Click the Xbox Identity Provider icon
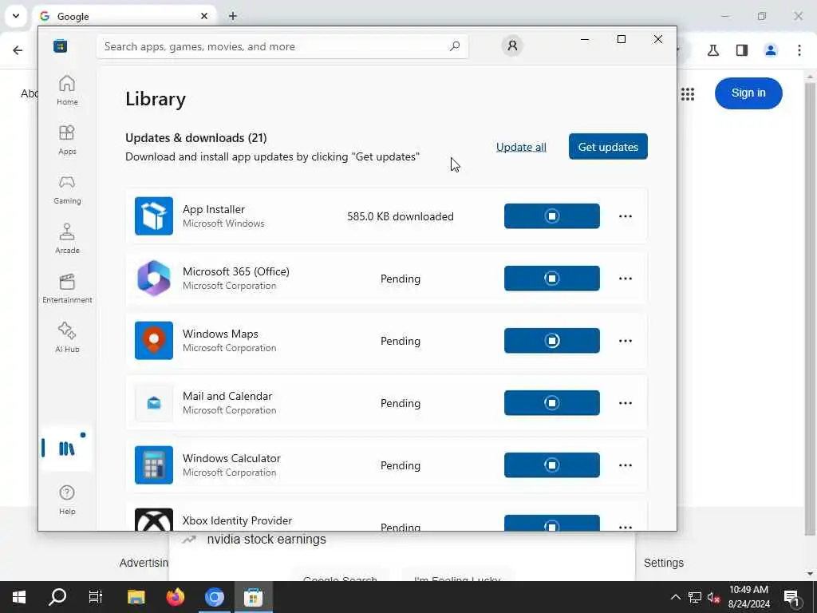Screen dimensions: 817x613 coord(154,519)
